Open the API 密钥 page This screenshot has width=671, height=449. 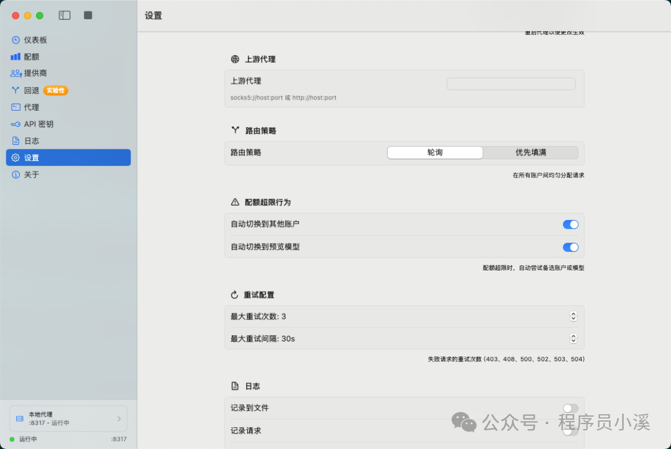[68, 124]
